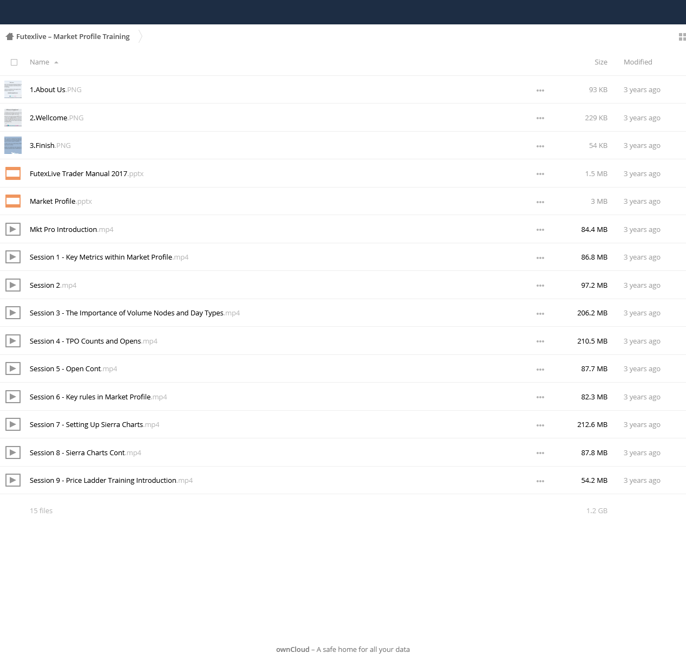Click the ownCloud footer link

click(x=293, y=649)
